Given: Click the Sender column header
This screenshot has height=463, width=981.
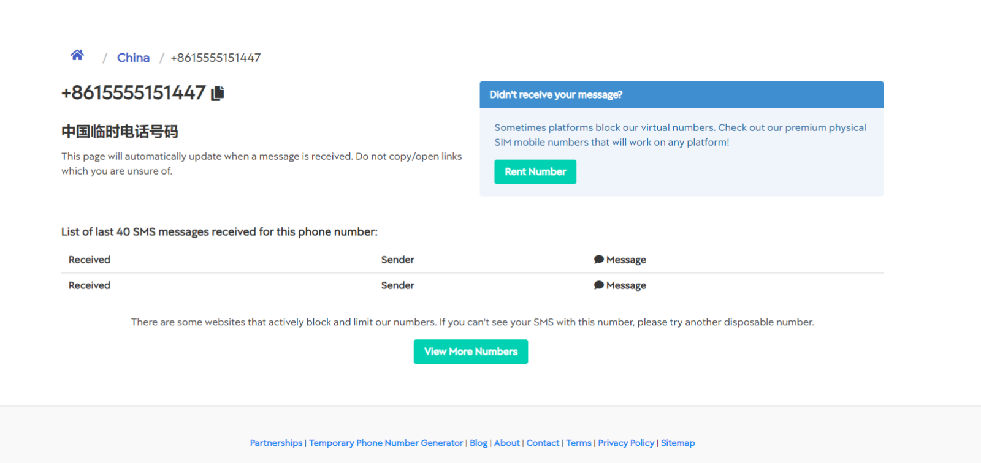Looking at the screenshot, I should pos(397,260).
